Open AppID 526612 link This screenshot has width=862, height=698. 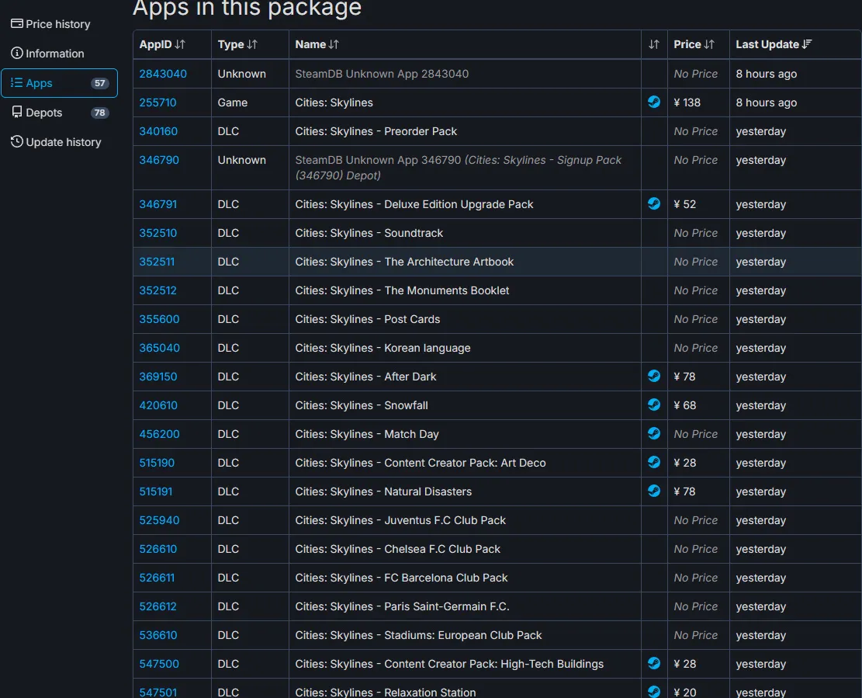(158, 606)
